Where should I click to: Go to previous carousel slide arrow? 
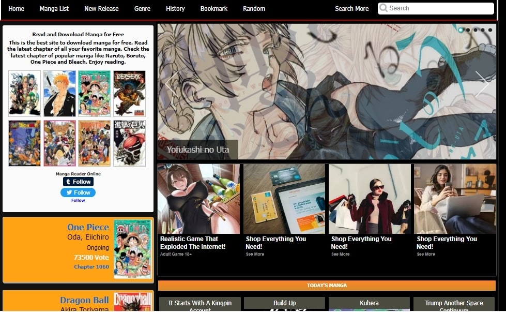click(x=172, y=84)
